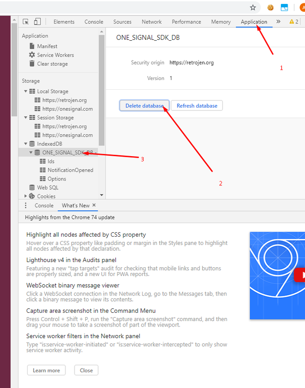Open the cookie extension icon
305x388 pixels.
(x=271, y=7)
